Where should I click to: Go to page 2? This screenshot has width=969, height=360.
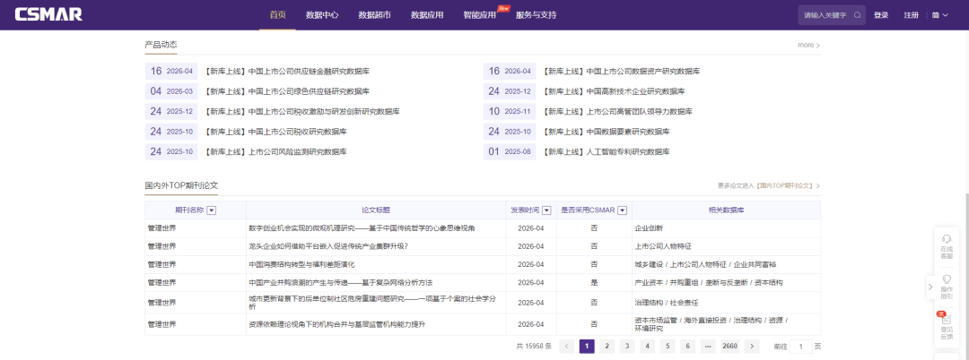[x=607, y=347]
